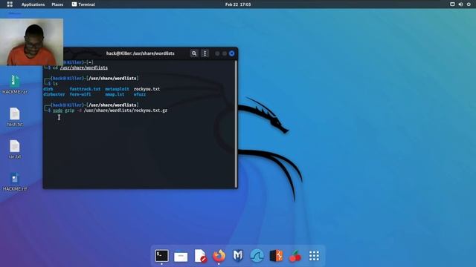
Task: Click the dirbuster entry in the terminal listing
Action: point(54,94)
